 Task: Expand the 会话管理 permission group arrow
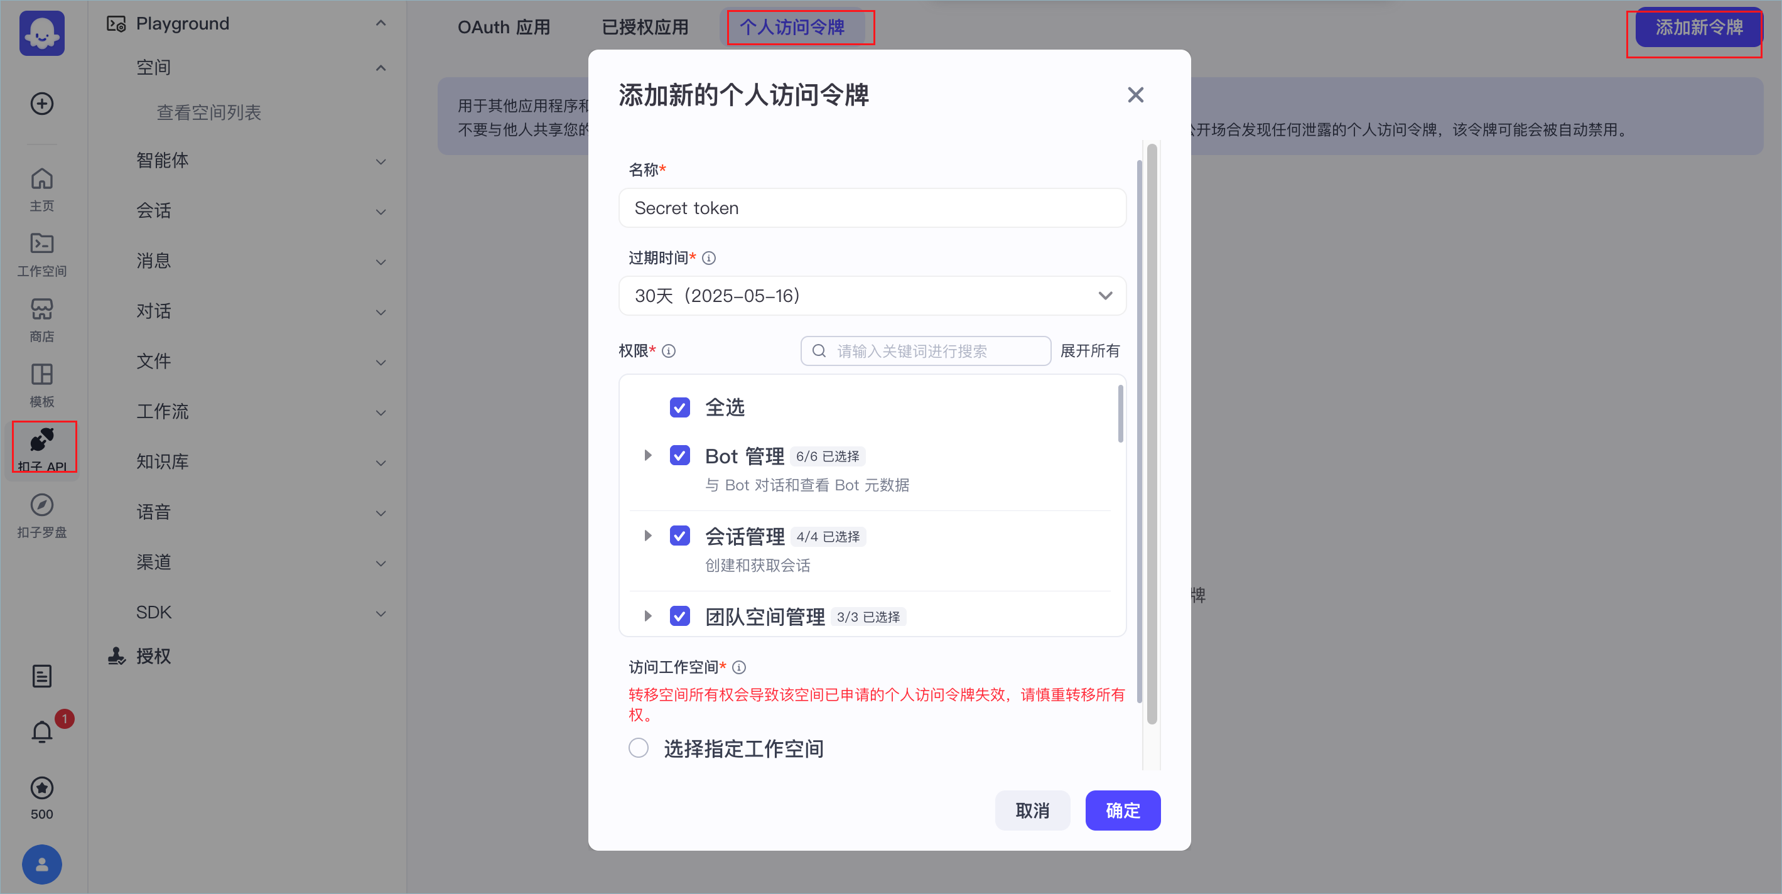647,536
